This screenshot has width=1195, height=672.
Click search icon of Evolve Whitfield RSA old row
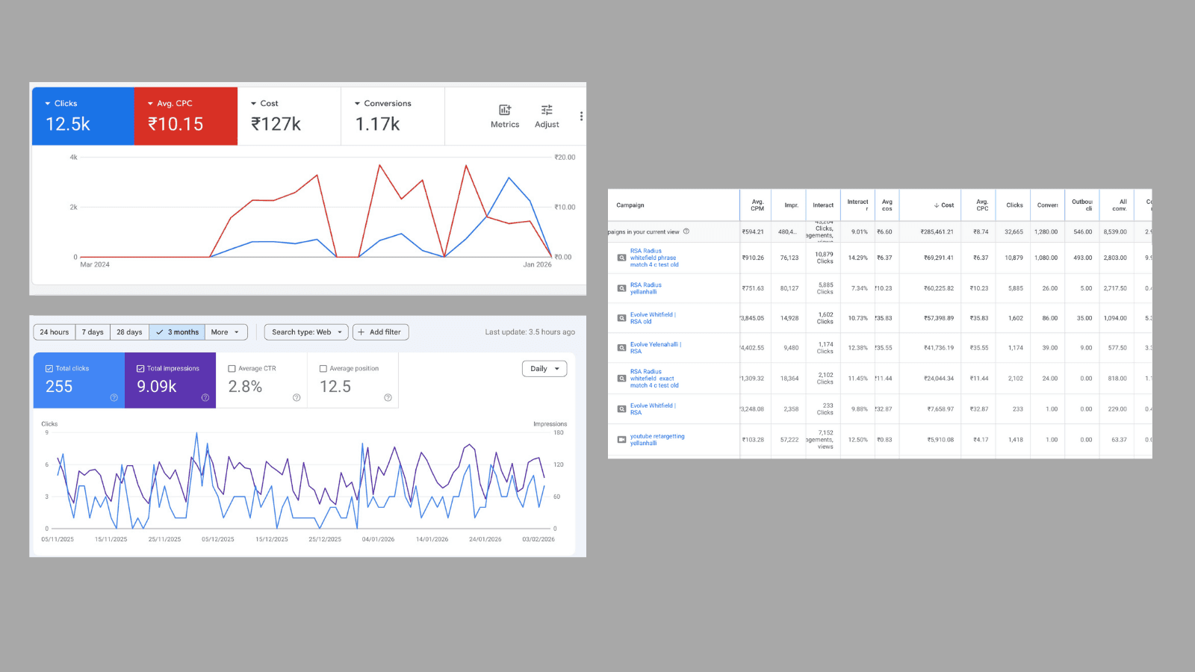(x=621, y=318)
